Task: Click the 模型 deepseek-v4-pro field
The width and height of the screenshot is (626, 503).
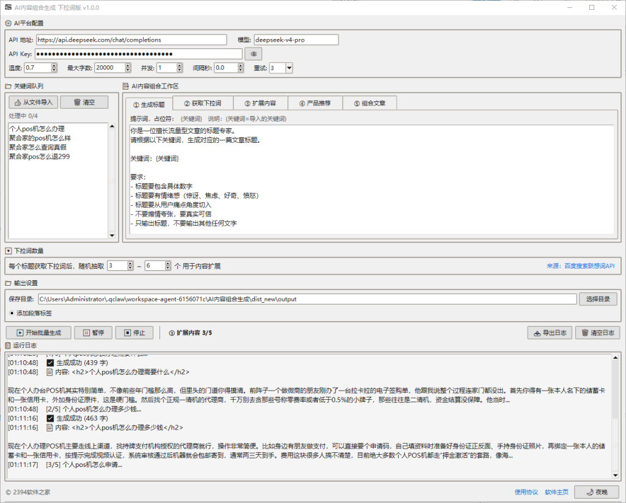Action: point(296,40)
